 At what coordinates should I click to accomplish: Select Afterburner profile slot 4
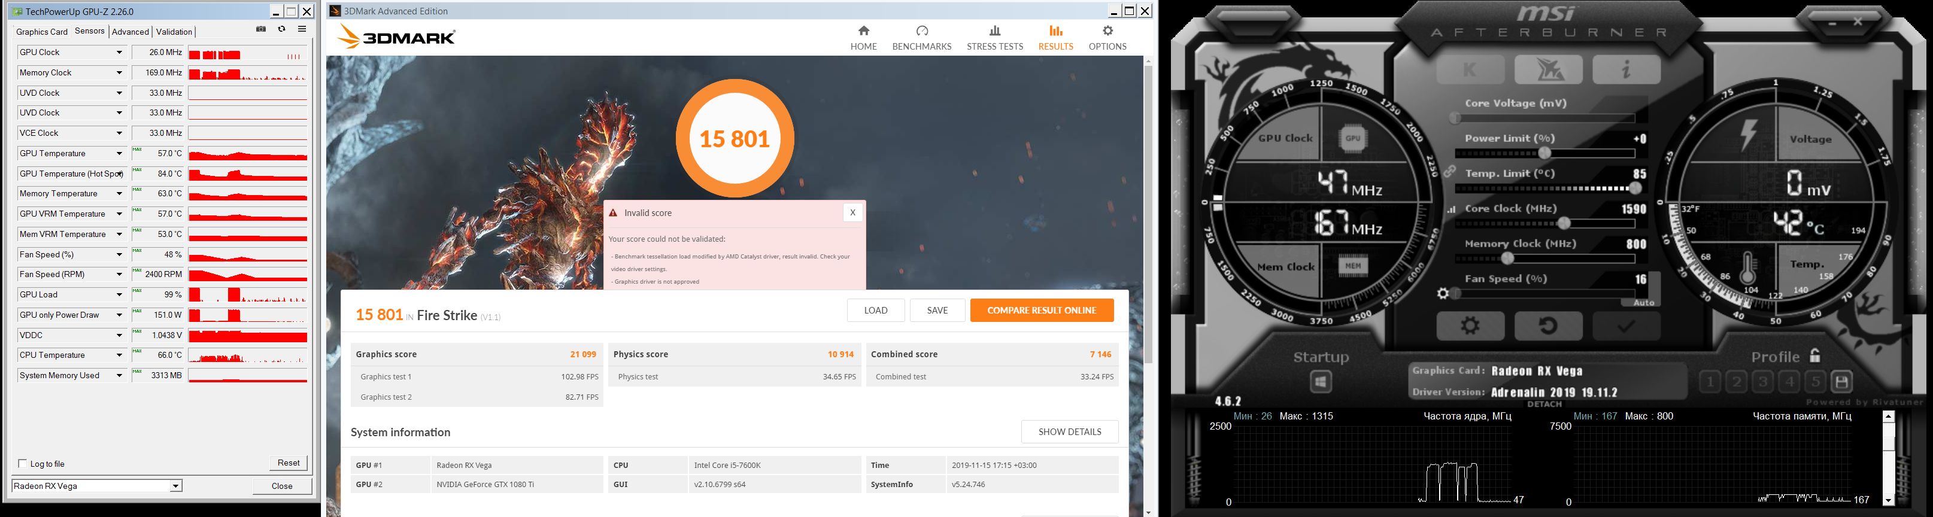pyautogui.click(x=1790, y=382)
